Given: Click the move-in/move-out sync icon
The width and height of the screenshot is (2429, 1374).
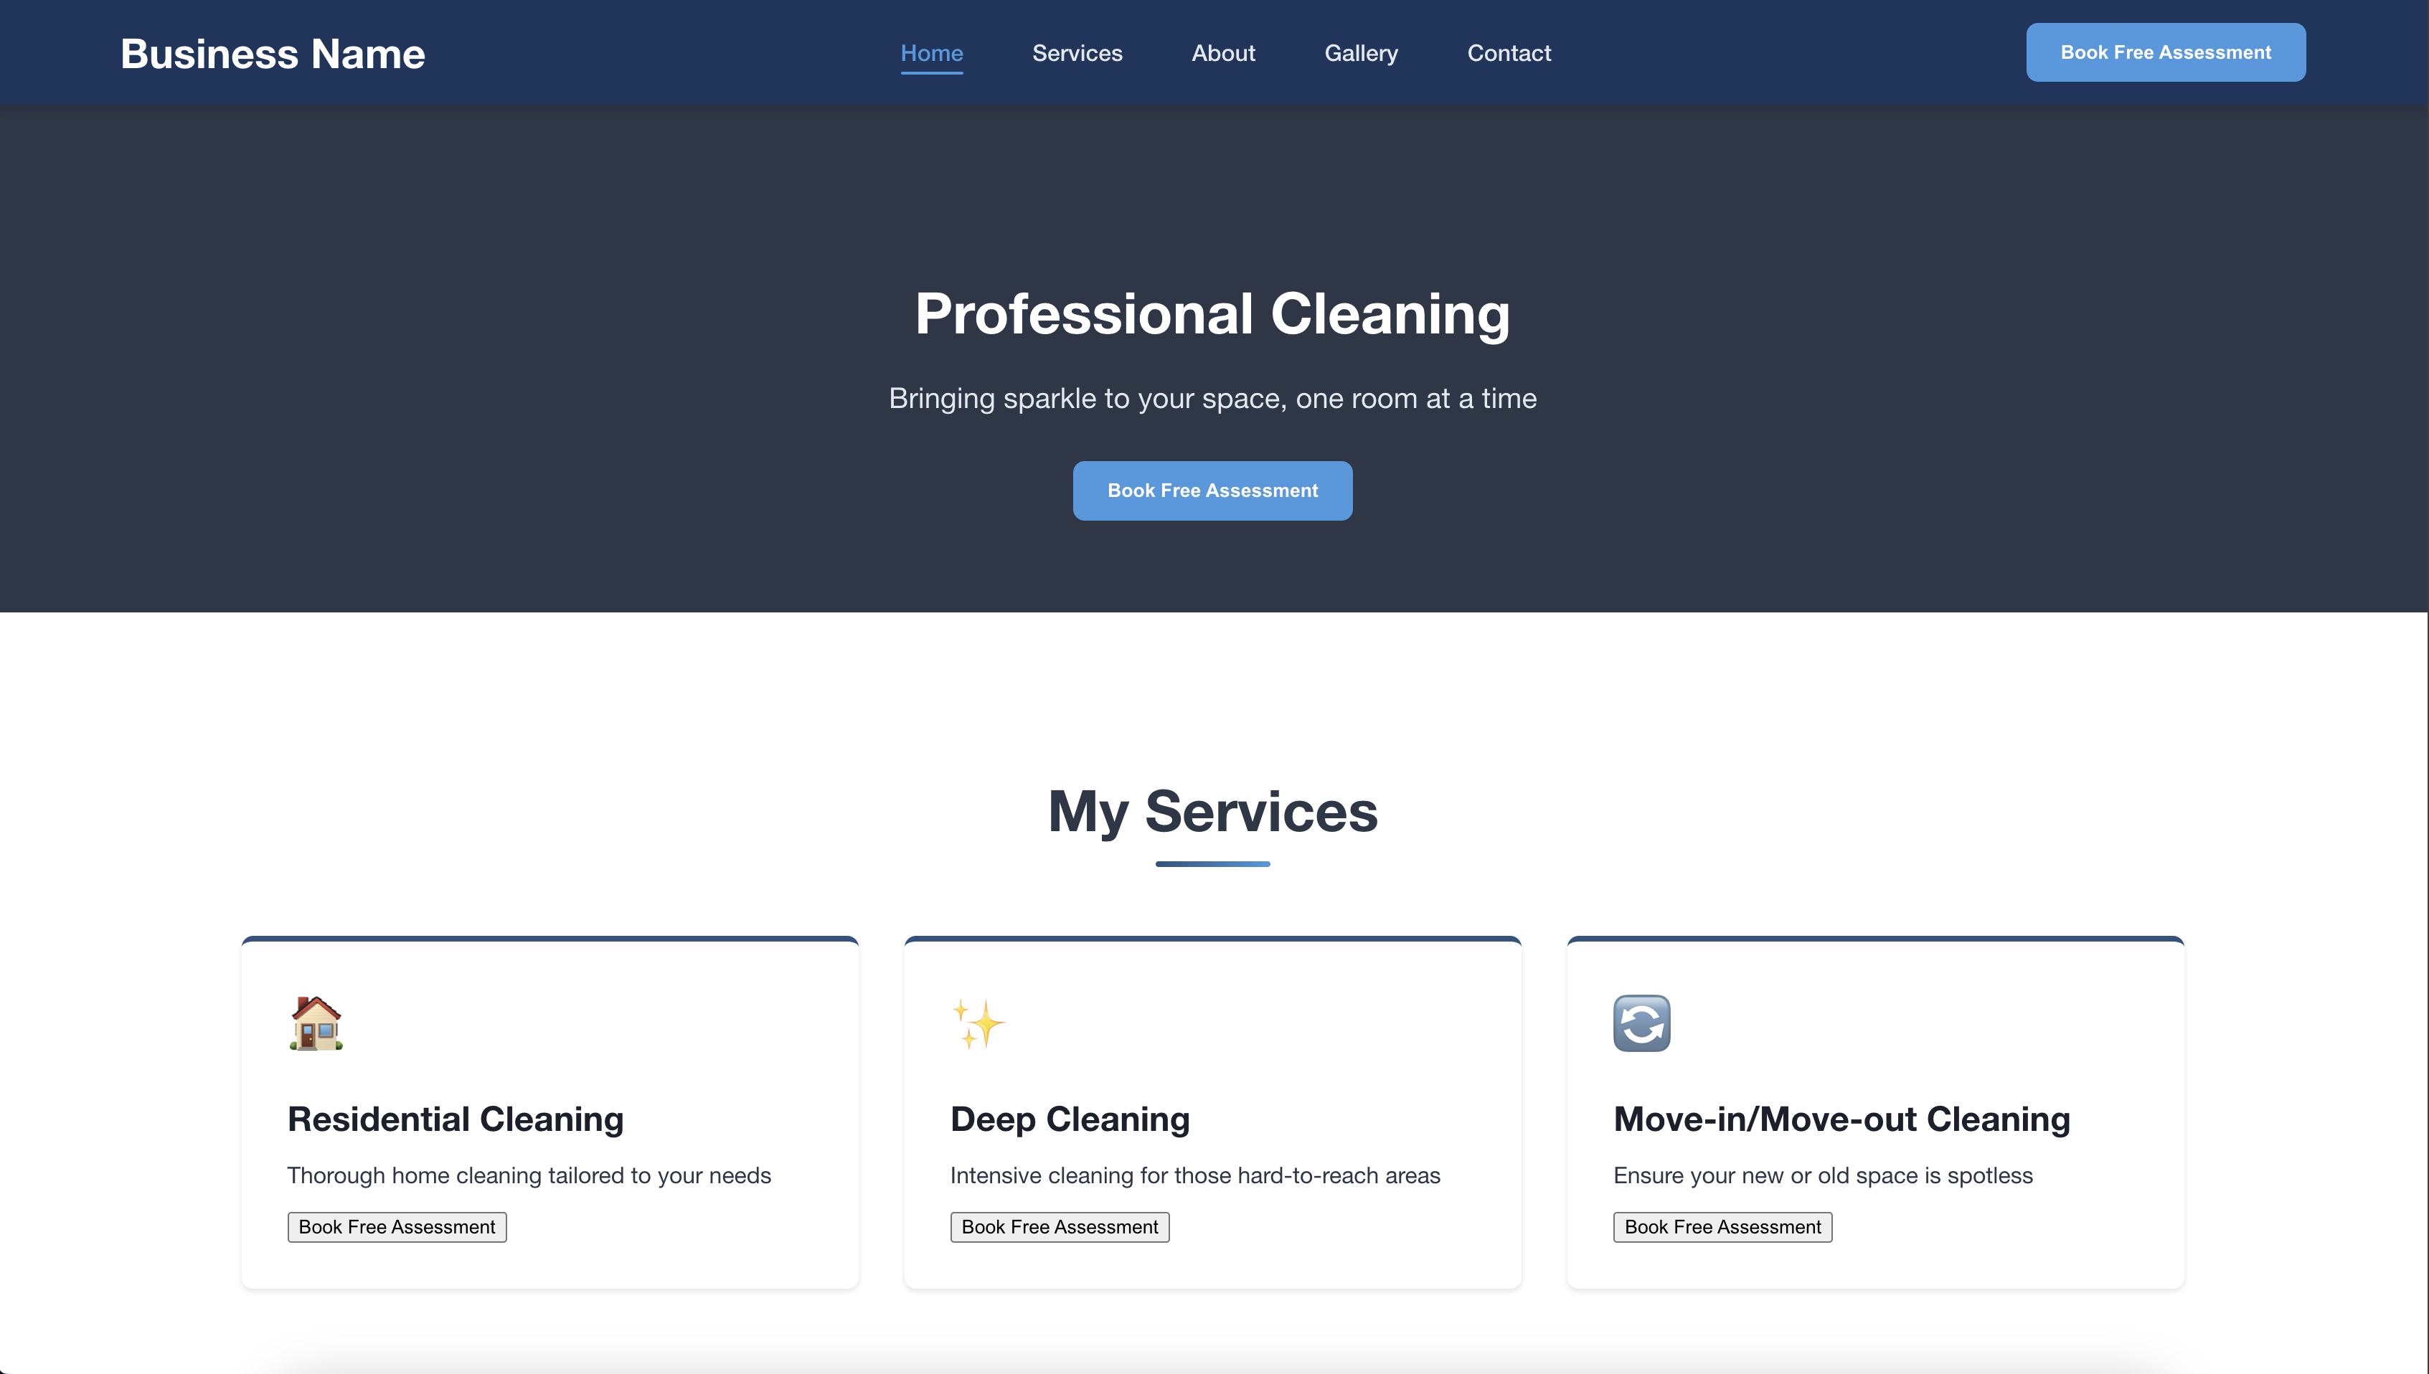Looking at the screenshot, I should pyautogui.click(x=1641, y=1022).
